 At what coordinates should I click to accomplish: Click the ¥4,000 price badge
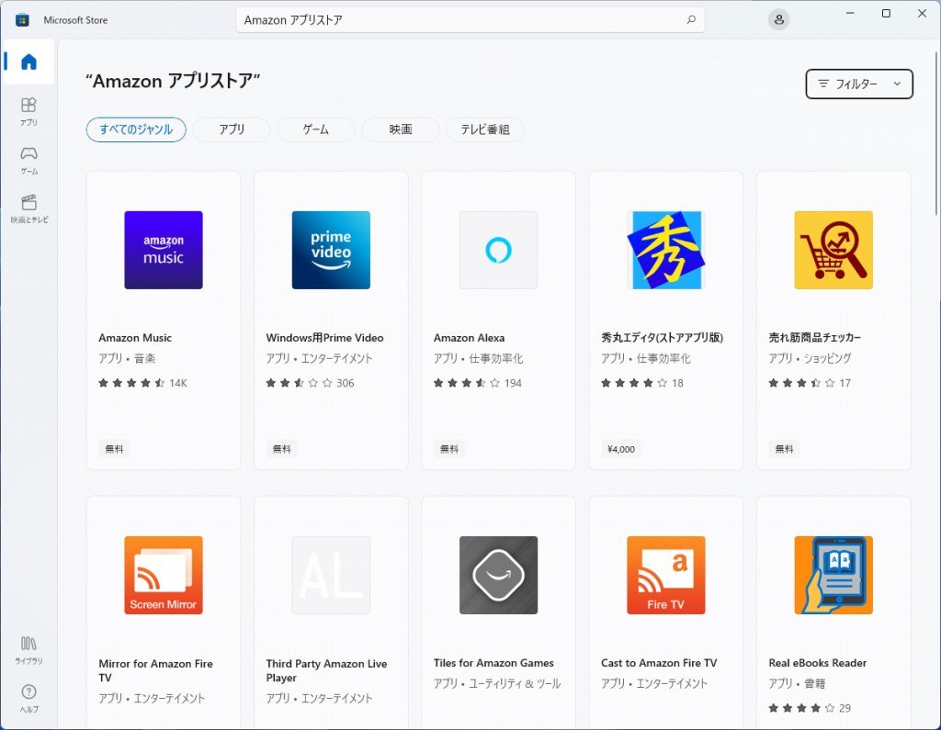coord(621,449)
